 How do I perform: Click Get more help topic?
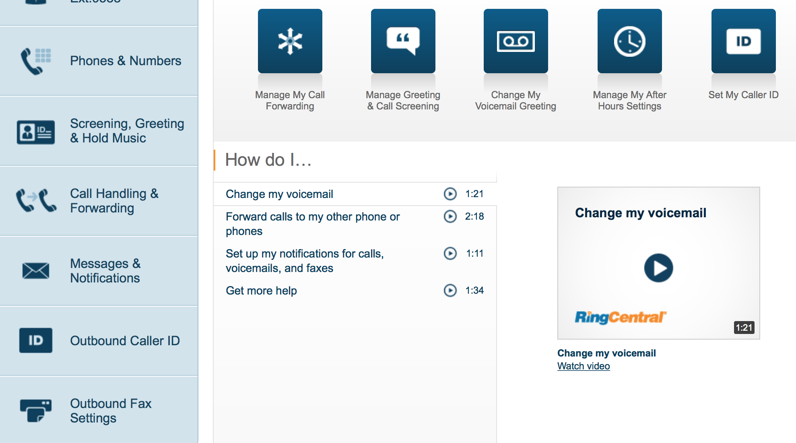pos(261,291)
